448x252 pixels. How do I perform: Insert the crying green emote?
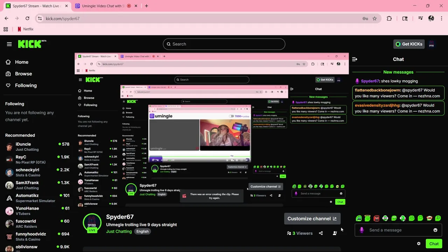359,218
